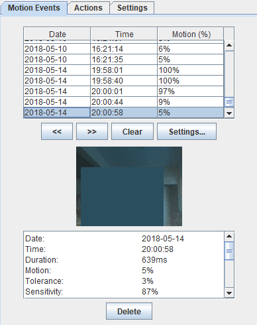Sort events by Time column header
The height and width of the screenshot is (325, 257).
click(124, 34)
